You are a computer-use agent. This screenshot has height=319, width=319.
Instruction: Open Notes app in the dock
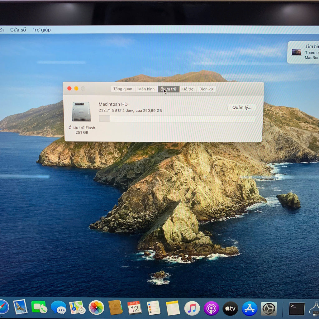point(173,308)
